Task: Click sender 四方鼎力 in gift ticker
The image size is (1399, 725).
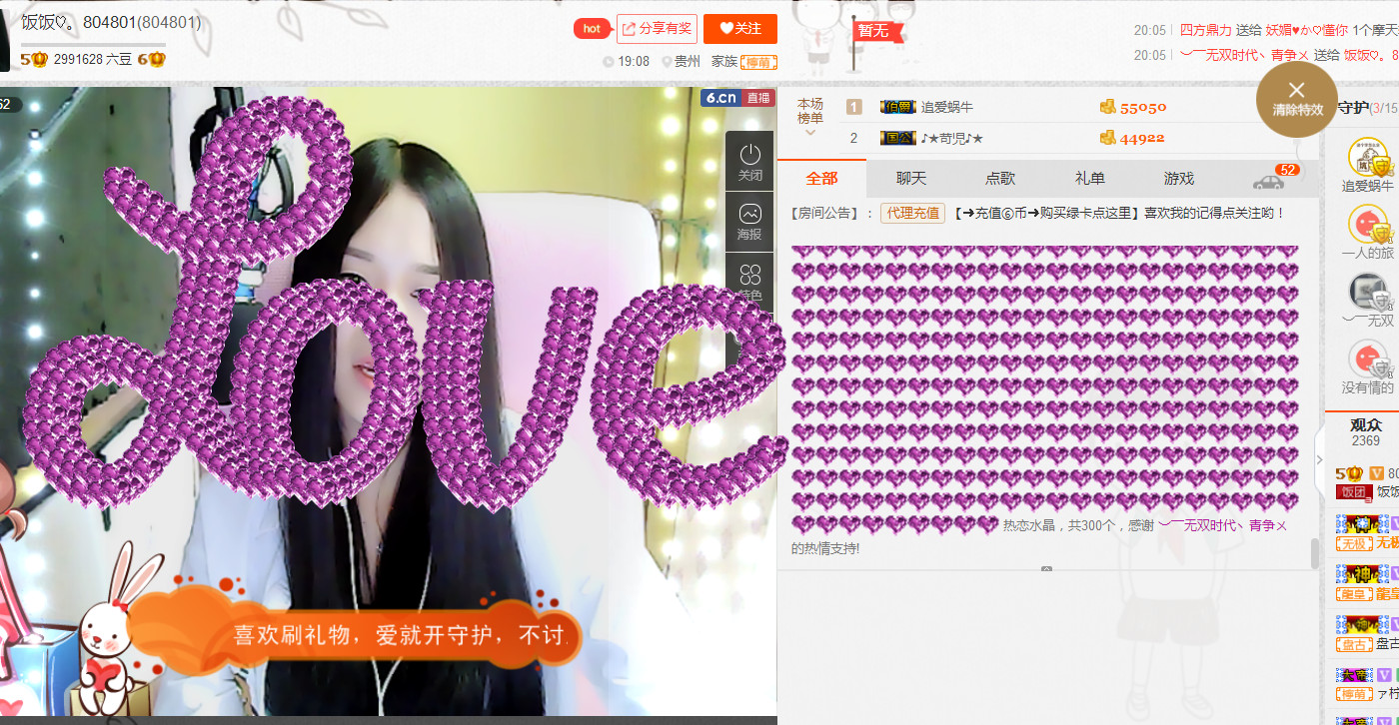Action: tap(1206, 30)
